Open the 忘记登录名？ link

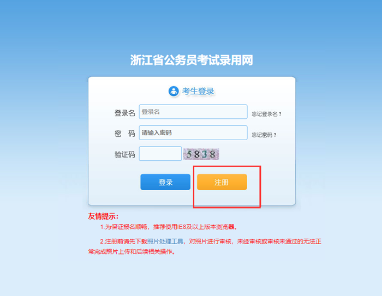(x=266, y=114)
